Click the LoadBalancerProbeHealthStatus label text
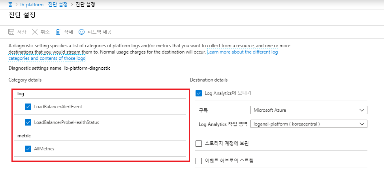The height and width of the screenshot is (183, 384). pyautogui.click(x=67, y=122)
